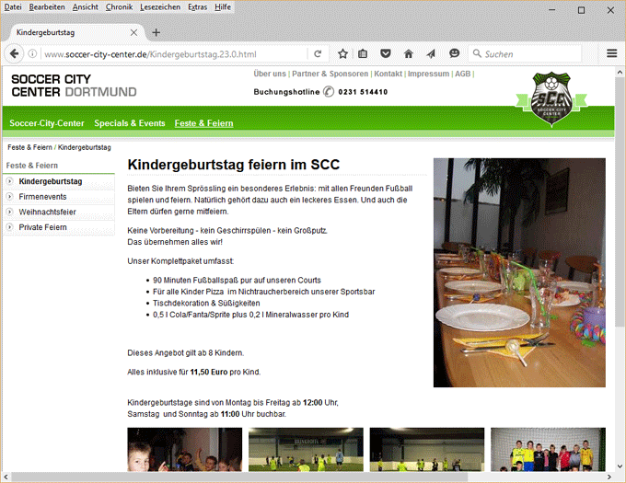Open the Bearbeiten menu

[47, 6]
